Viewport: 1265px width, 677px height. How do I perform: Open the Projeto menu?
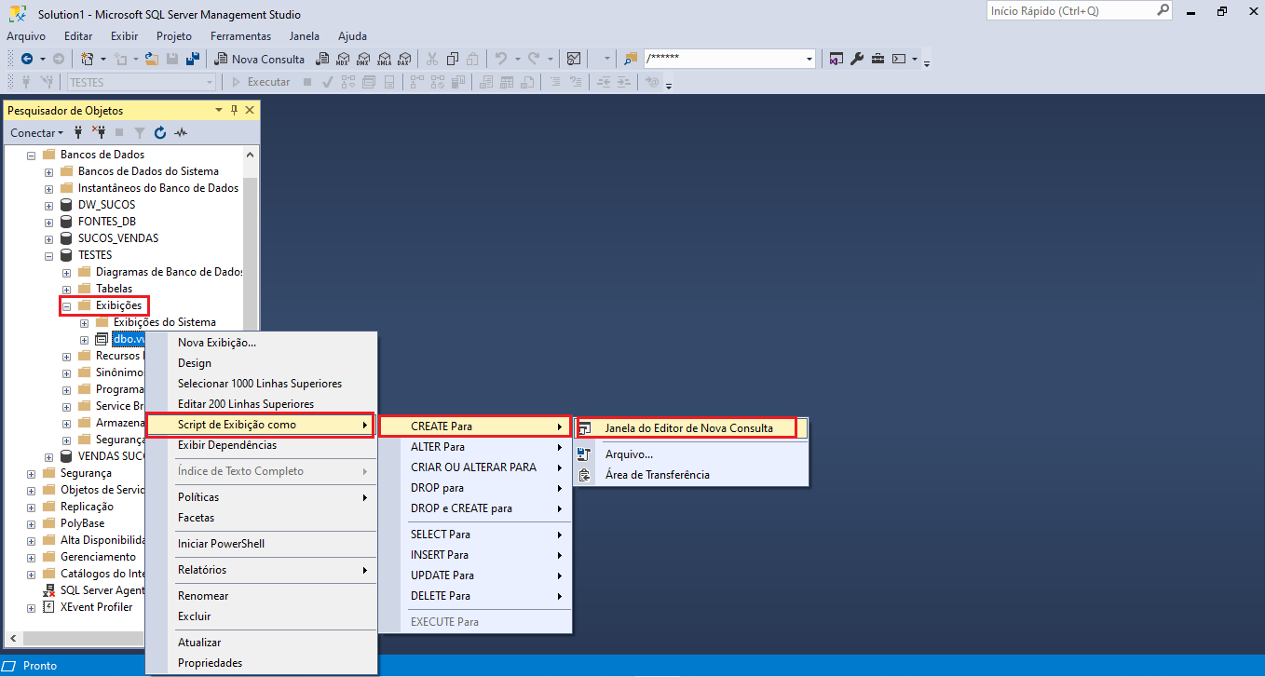pyautogui.click(x=174, y=36)
